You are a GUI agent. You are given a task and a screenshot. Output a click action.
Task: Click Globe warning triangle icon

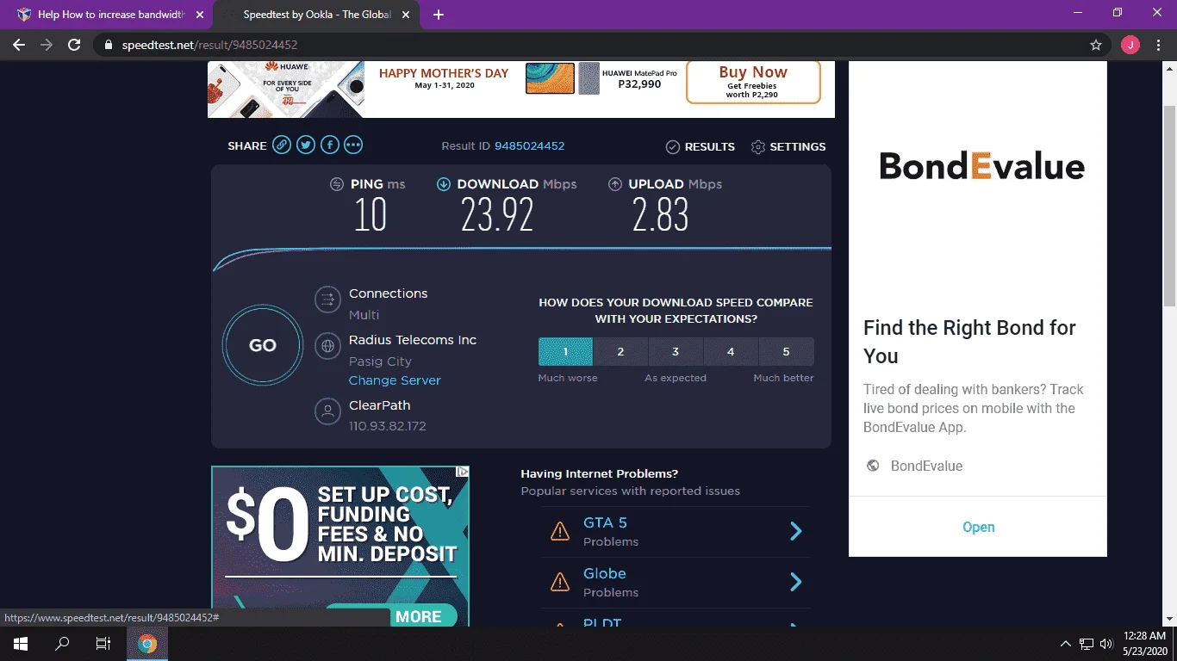[560, 582]
